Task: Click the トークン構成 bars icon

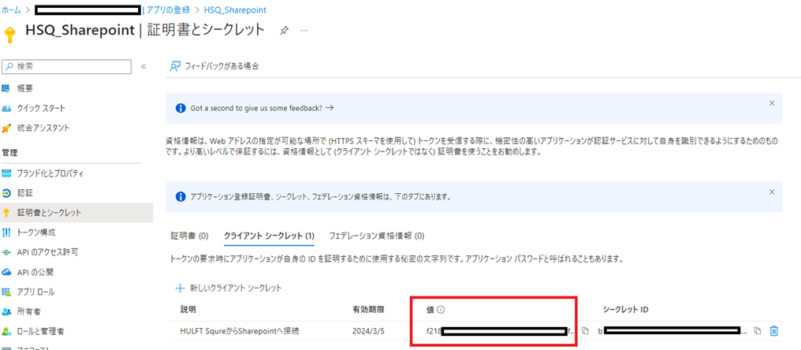Action: pos(6,233)
